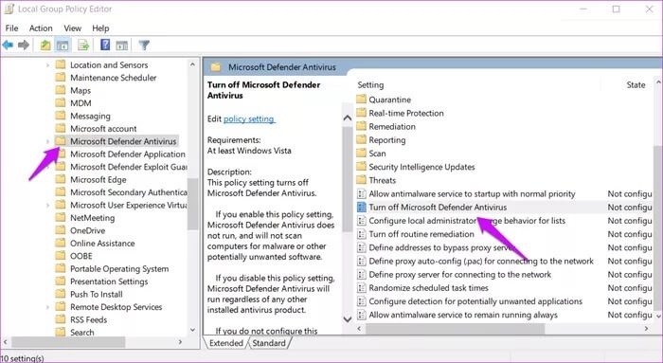This screenshot has height=363, width=663.
Task: Select Microsoft Defender Exploit Guard tree item
Action: tap(129, 167)
